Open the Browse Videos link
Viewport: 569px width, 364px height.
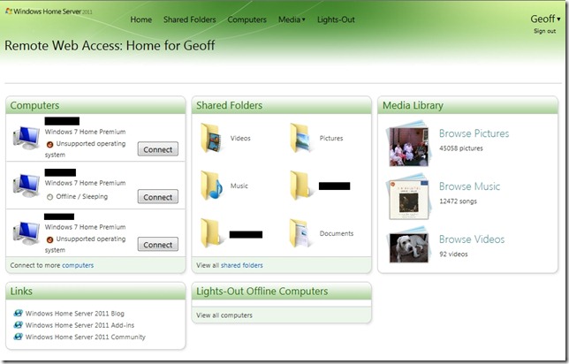[x=473, y=239]
